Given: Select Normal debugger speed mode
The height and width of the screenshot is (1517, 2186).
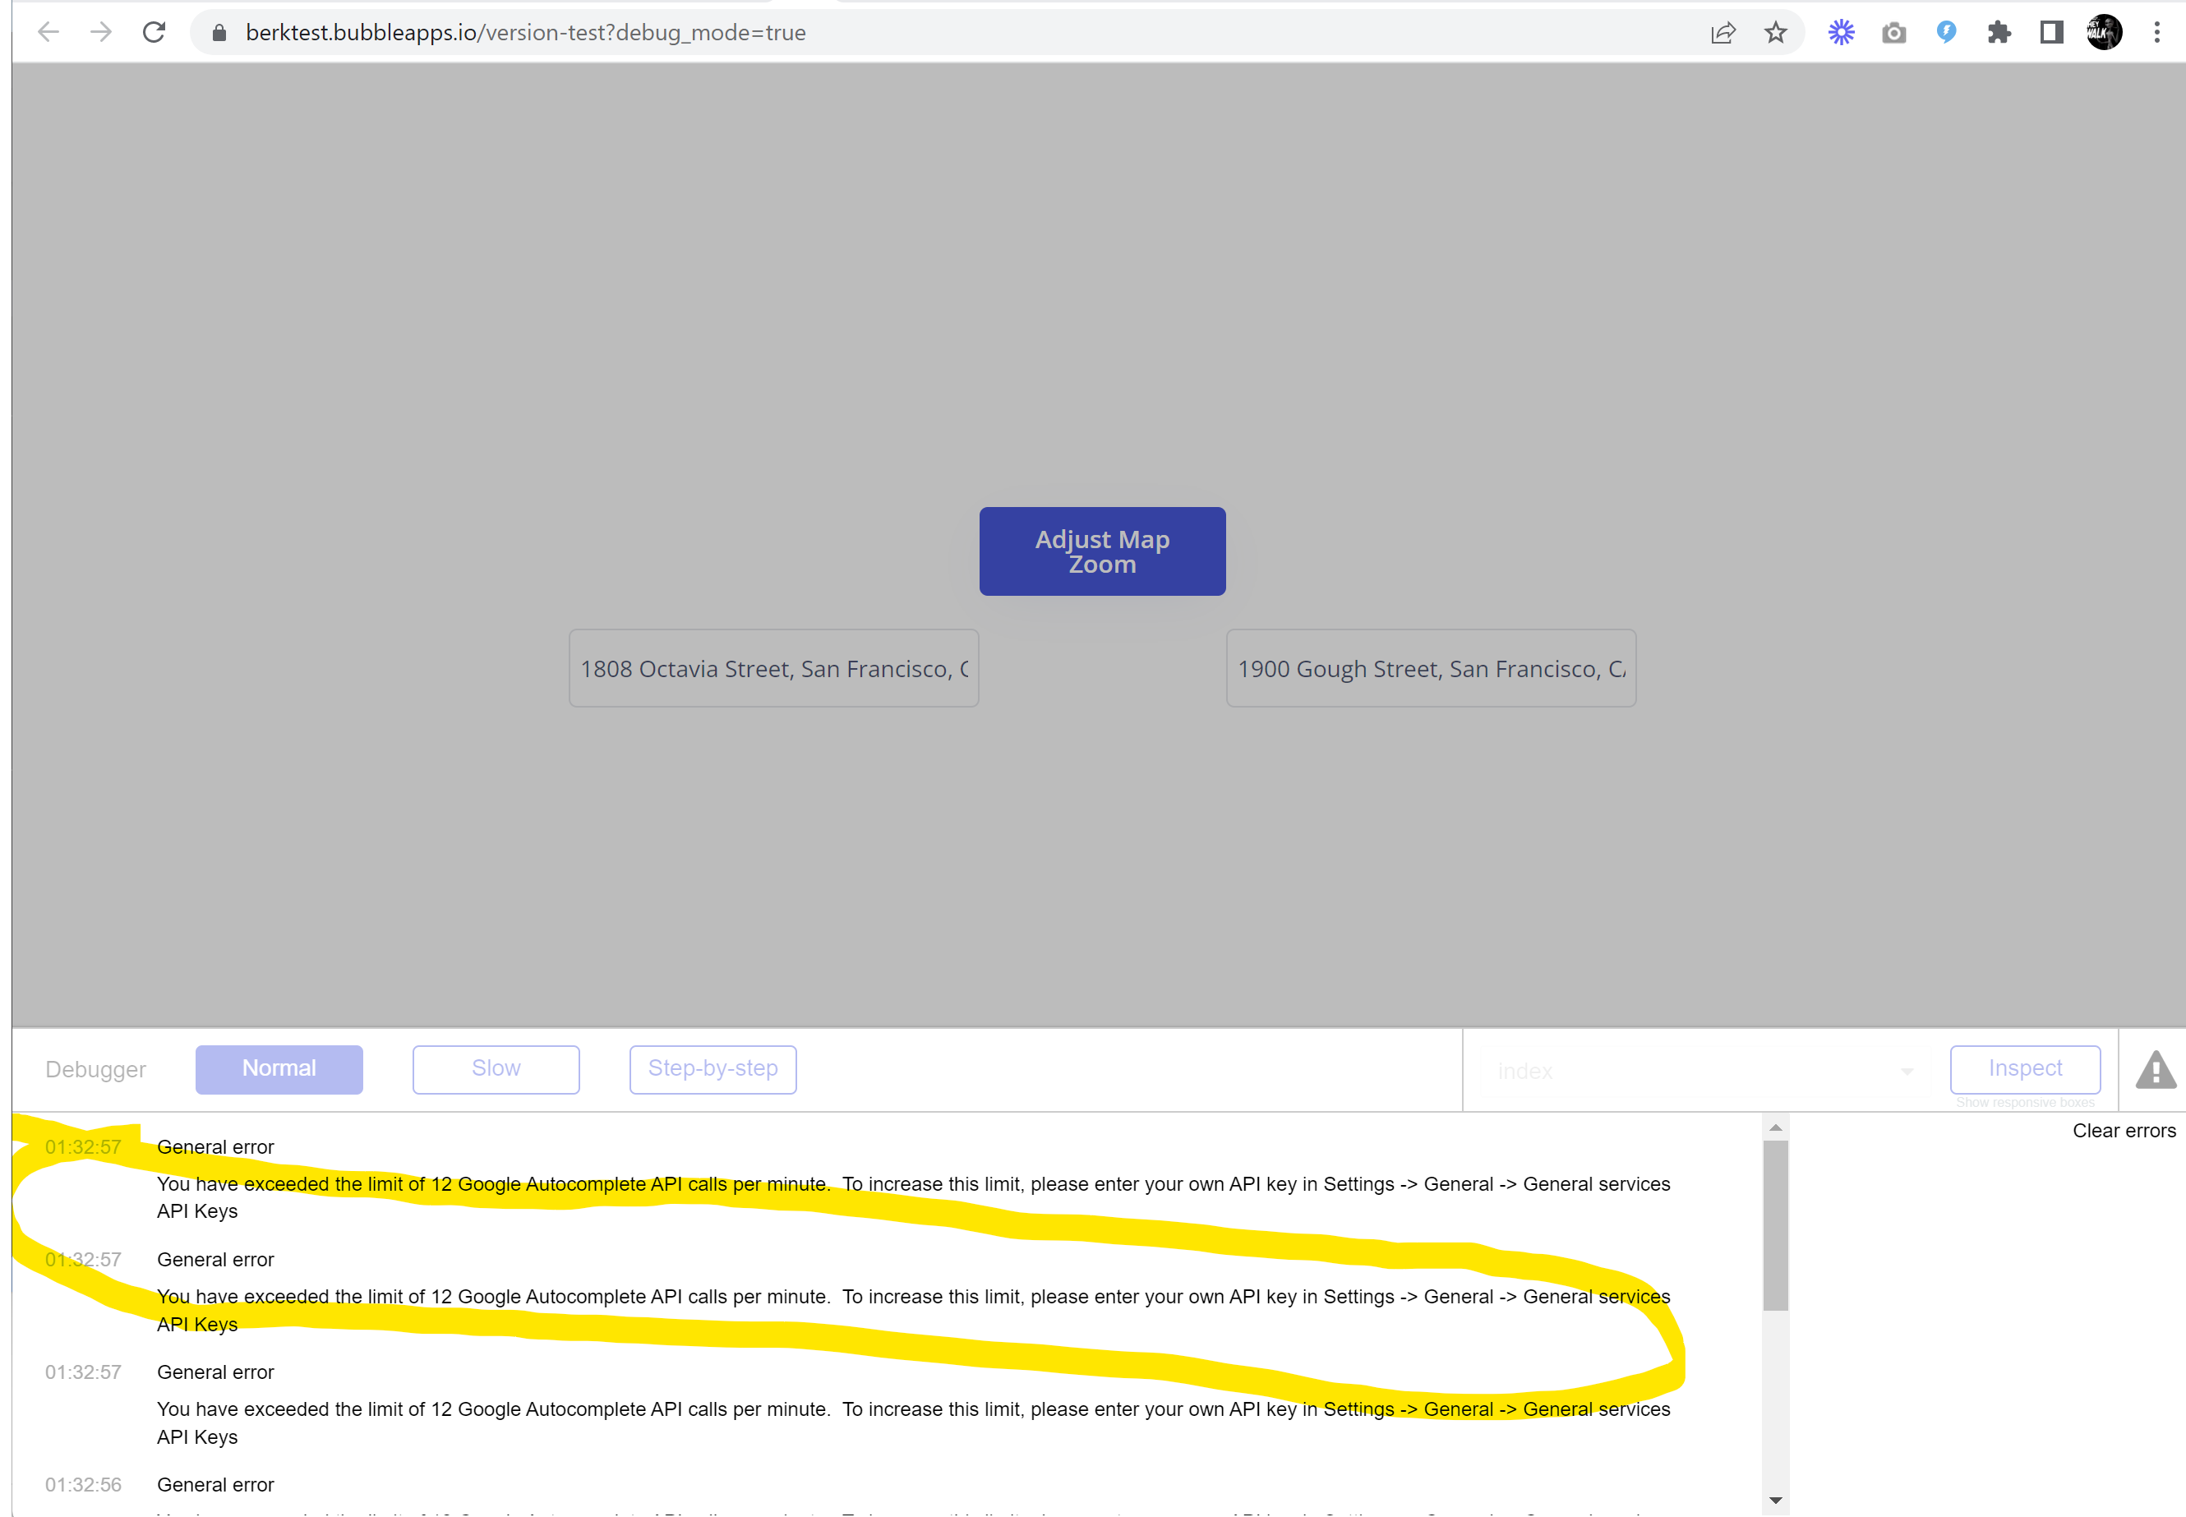Looking at the screenshot, I should 279,1068.
